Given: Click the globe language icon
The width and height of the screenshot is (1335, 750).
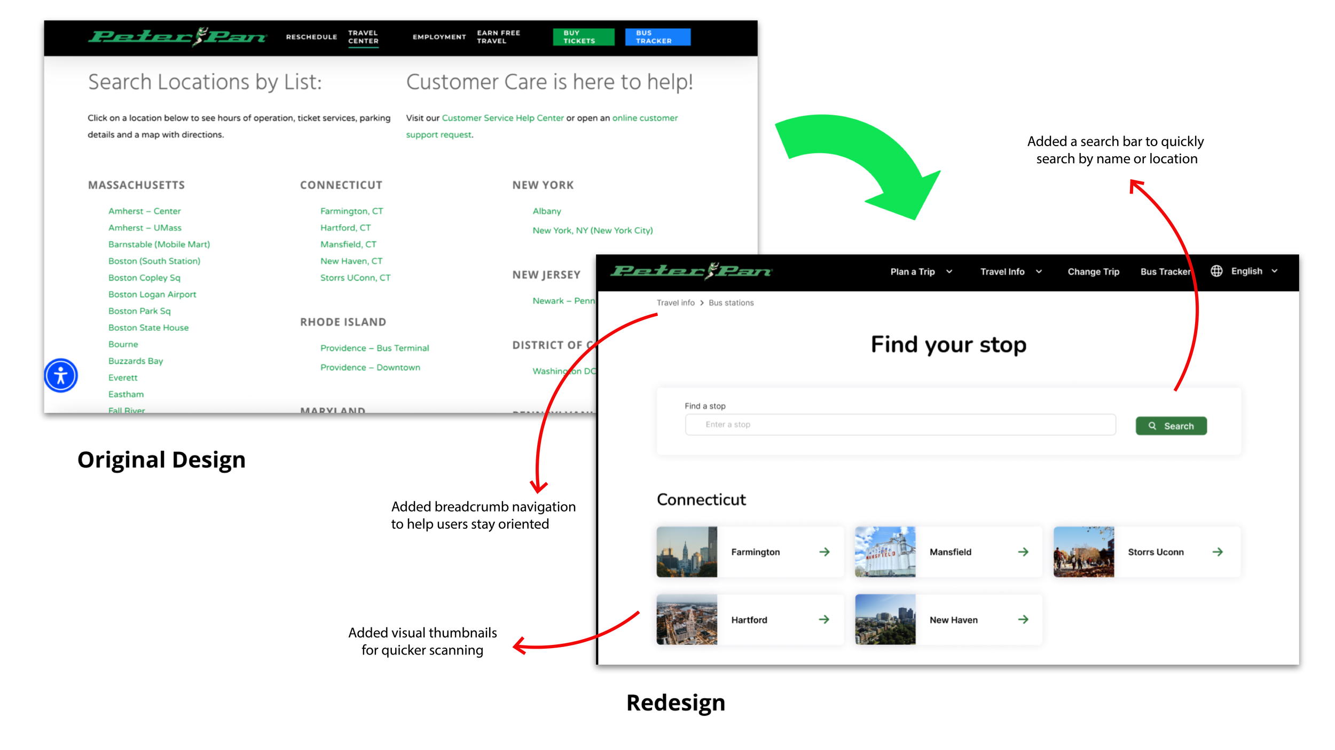Looking at the screenshot, I should click(1216, 271).
